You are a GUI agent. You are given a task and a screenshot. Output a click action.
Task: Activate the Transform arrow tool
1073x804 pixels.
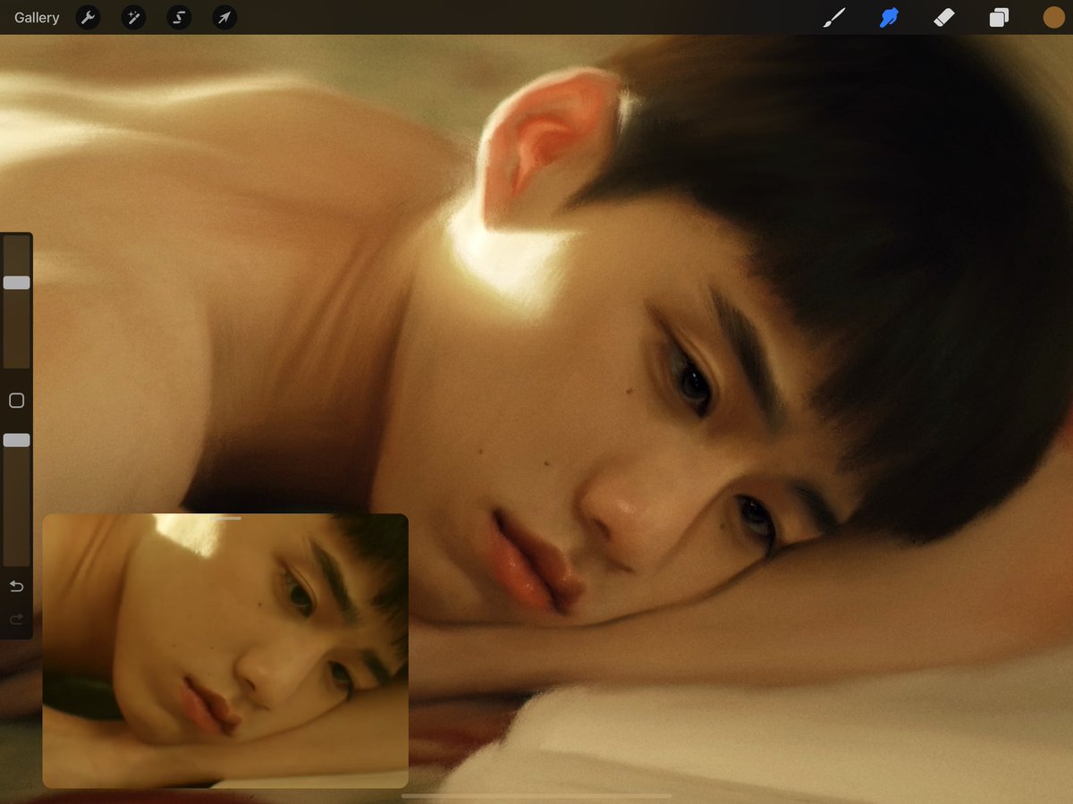point(224,17)
